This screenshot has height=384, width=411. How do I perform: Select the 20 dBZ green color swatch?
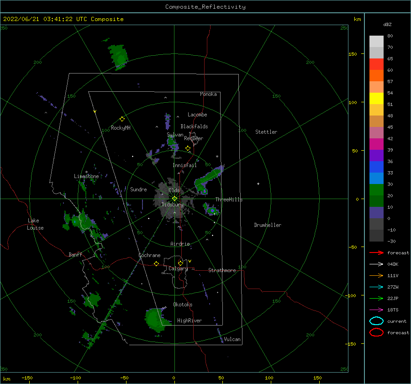coord(376,201)
